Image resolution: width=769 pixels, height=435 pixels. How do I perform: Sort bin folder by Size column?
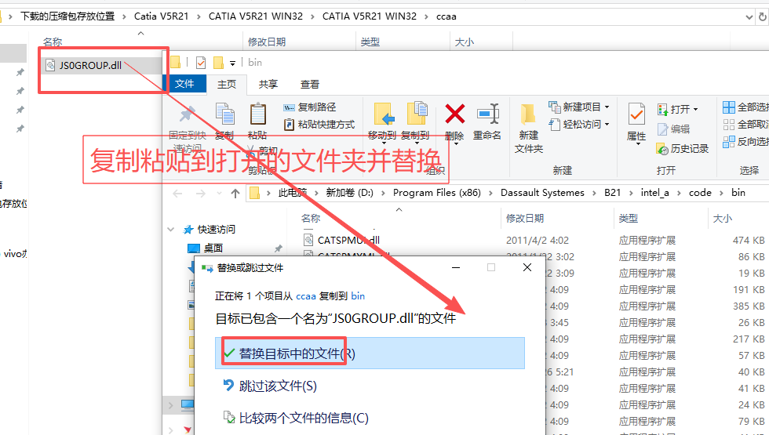(723, 218)
